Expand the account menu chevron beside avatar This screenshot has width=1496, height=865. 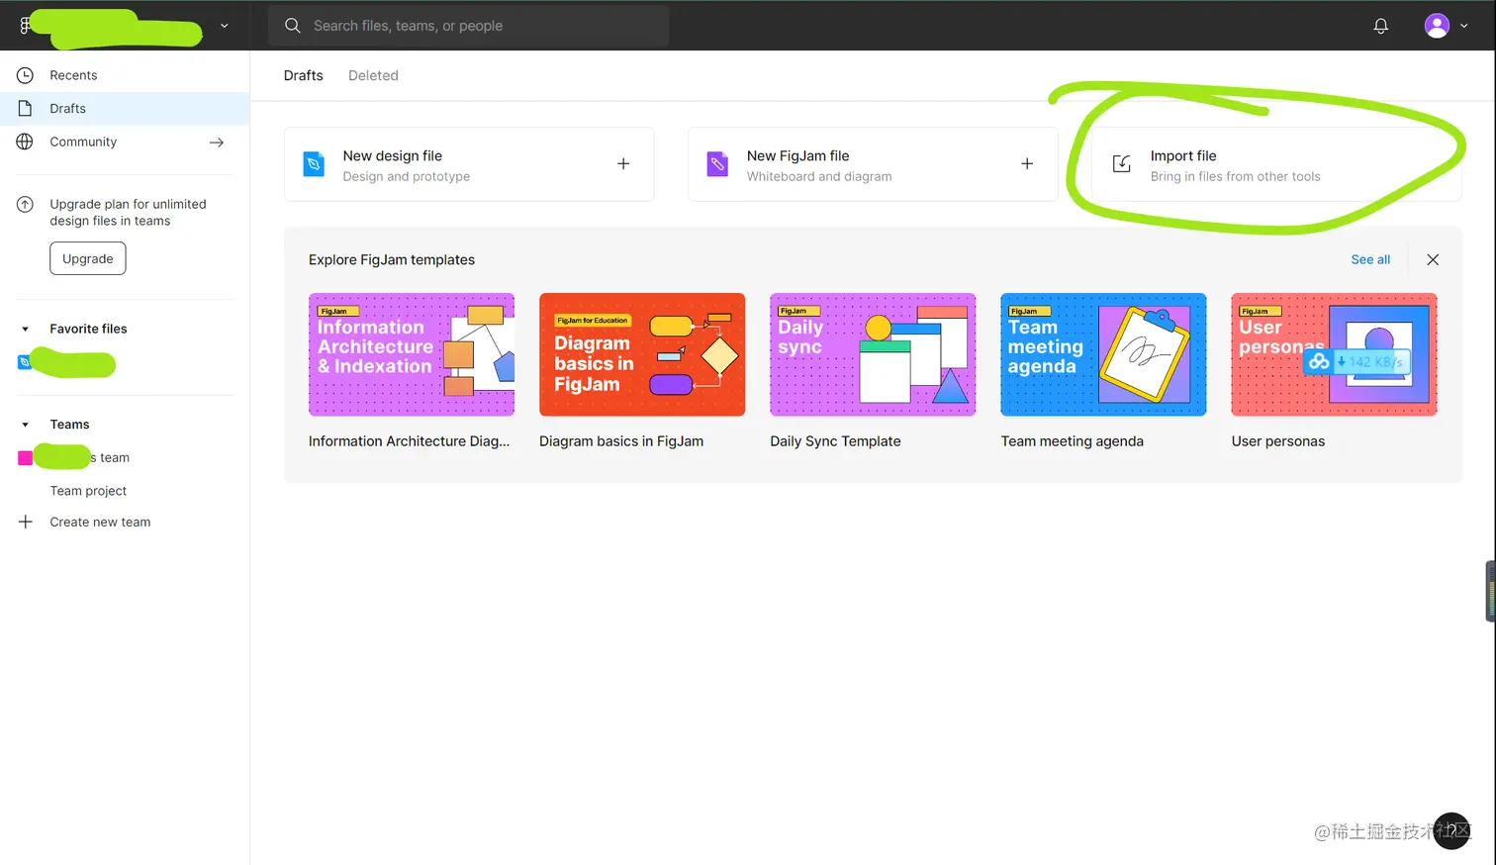1464,26
